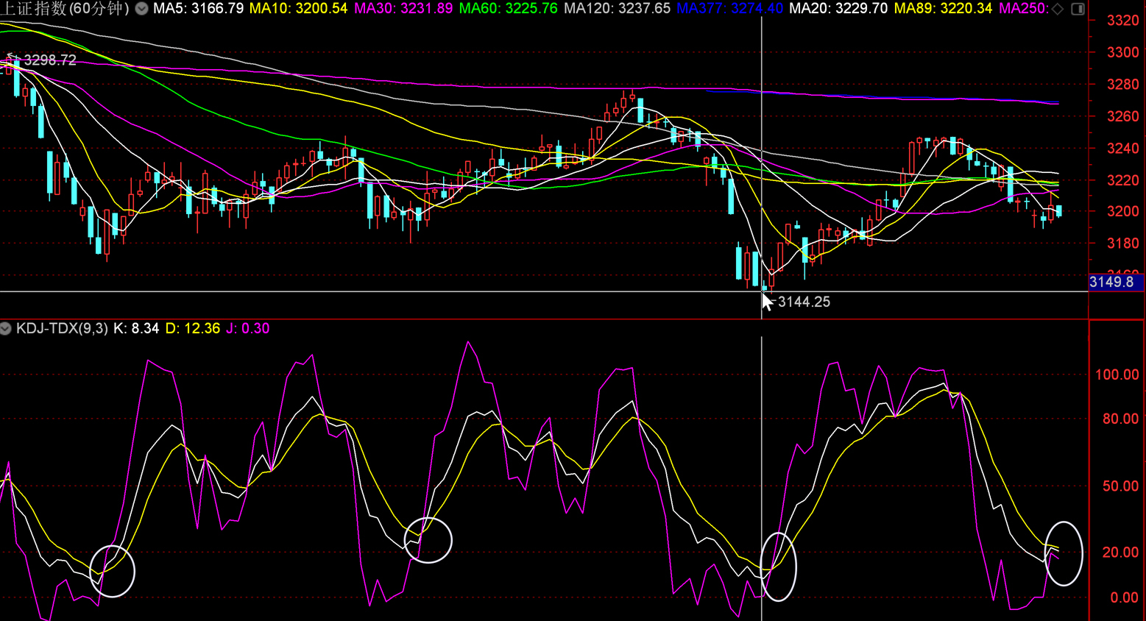Select the MA20 label in the header
1146x621 pixels.
point(838,9)
